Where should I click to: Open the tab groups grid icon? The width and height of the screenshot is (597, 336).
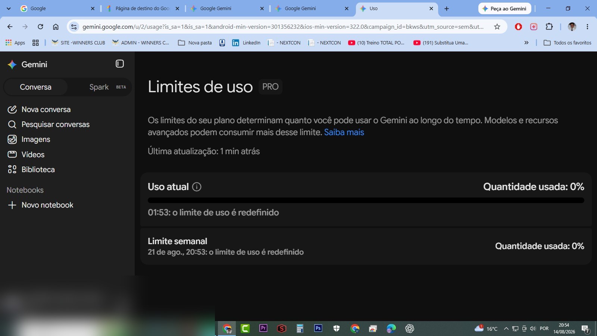click(35, 43)
